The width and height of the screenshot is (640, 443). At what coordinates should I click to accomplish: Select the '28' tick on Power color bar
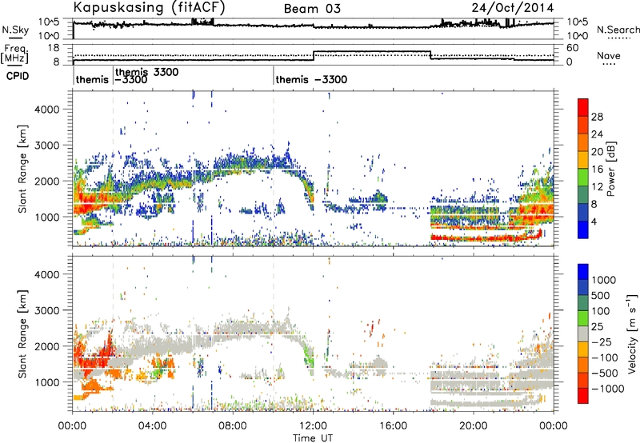pyautogui.click(x=597, y=117)
